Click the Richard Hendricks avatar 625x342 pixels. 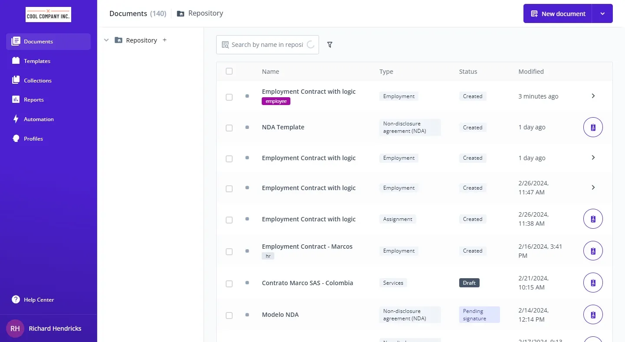pos(15,329)
